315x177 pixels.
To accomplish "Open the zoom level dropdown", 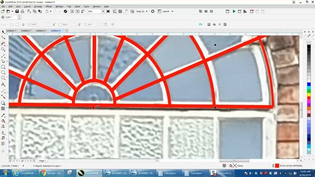I will pos(103,11).
